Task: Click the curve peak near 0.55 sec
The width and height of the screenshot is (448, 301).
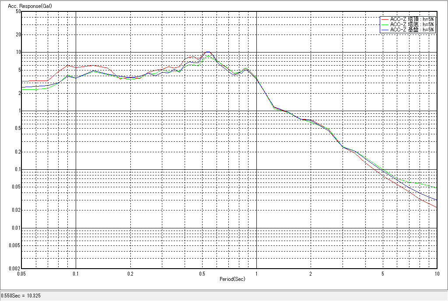Action: pyautogui.click(x=208, y=52)
